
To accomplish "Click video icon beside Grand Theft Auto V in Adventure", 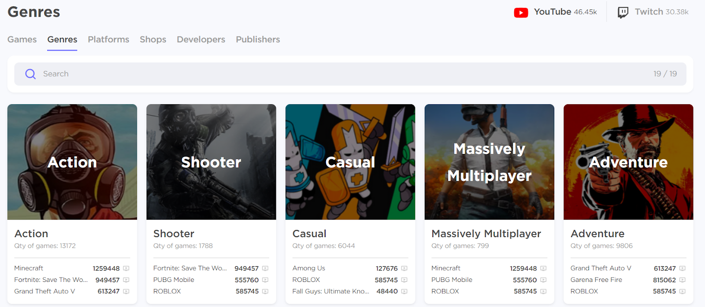I will [683, 268].
